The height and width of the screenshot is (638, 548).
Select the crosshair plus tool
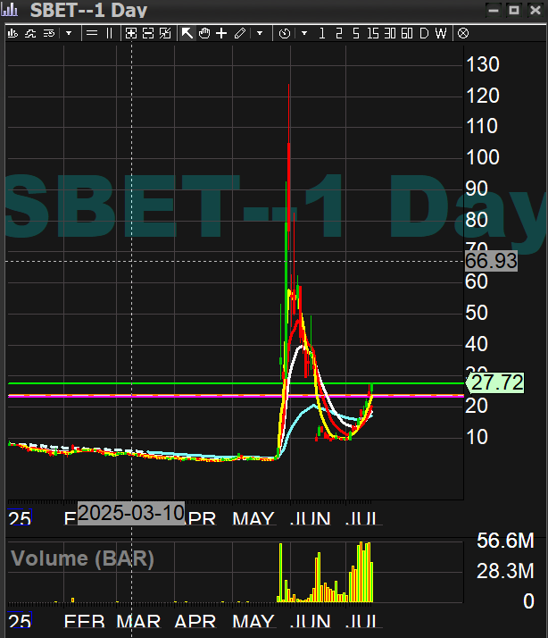pyautogui.click(x=221, y=33)
